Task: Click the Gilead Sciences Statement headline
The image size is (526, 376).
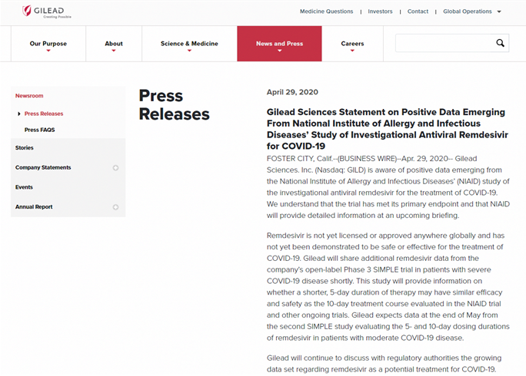Action: [388, 129]
